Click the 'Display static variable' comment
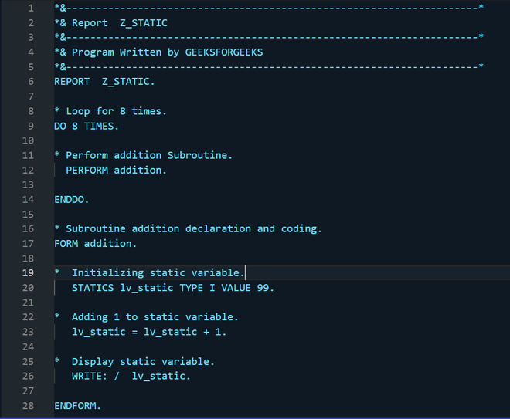 [x=143, y=361]
